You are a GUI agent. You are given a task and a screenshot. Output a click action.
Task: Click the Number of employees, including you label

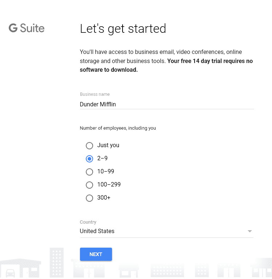(x=118, y=128)
